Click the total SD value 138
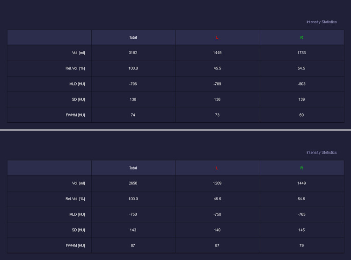 point(133,99)
